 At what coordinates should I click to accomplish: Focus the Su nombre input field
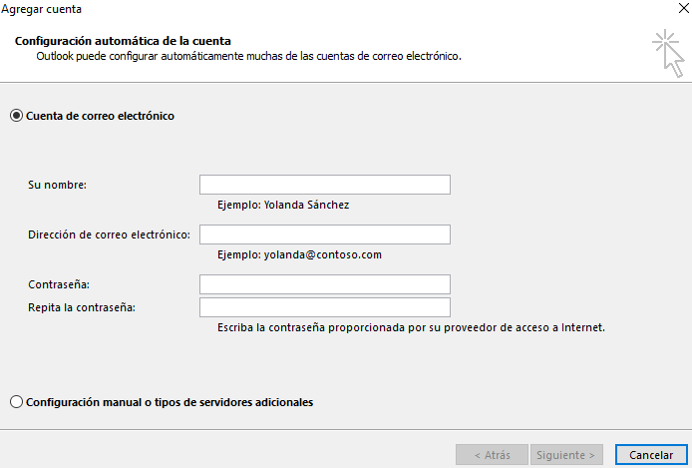(x=325, y=185)
